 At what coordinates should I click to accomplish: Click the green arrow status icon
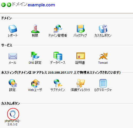point(9,5)
